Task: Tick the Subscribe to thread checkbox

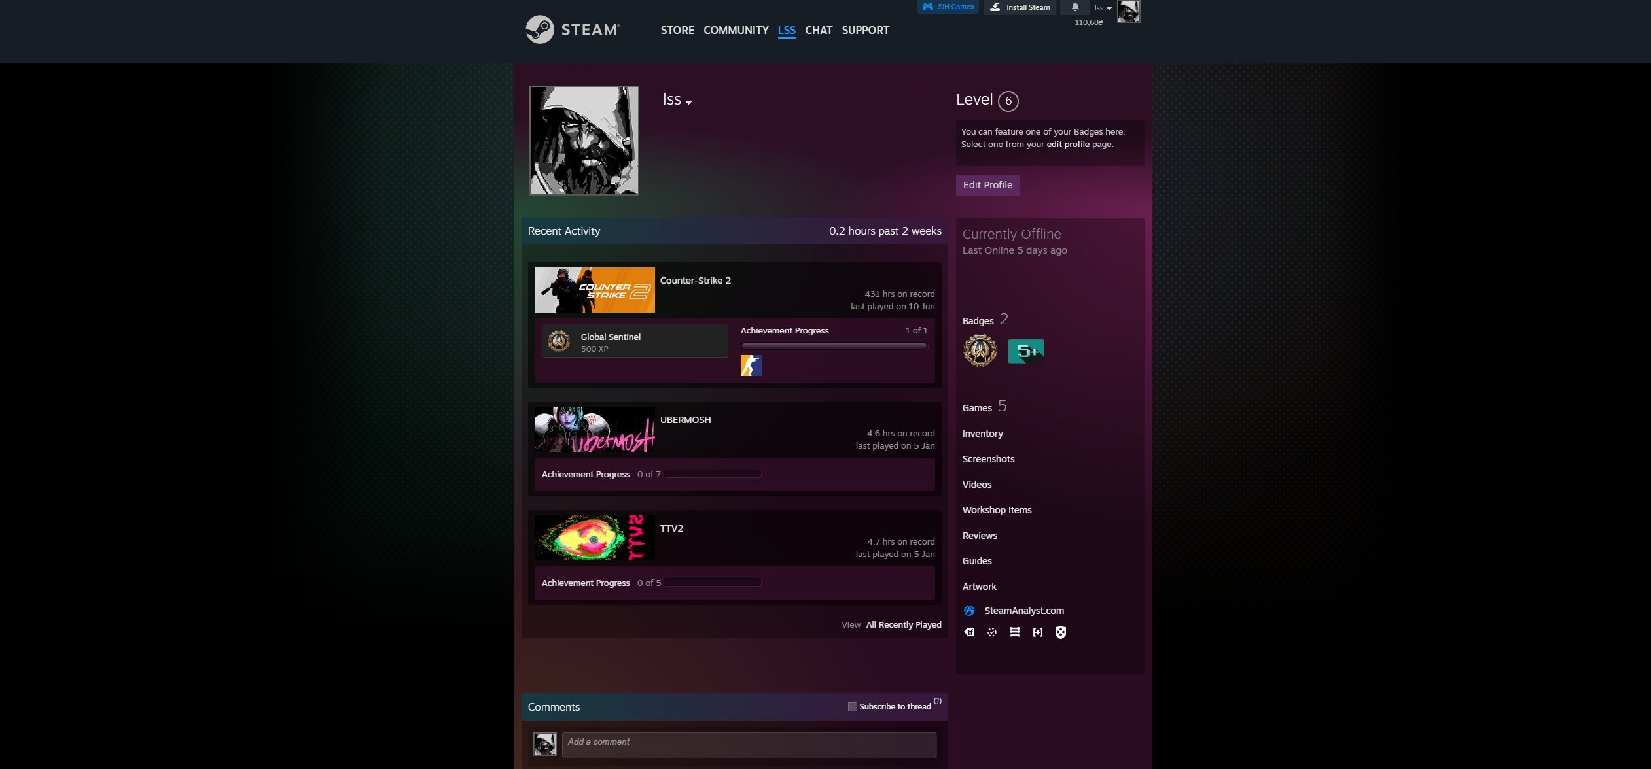Action: (x=852, y=707)
